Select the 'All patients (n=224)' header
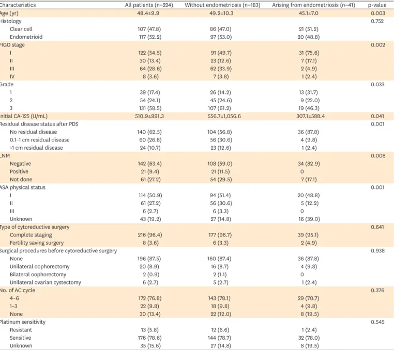Image resolution: width=394 pixels, height=350 pixels. click(149, 5)
